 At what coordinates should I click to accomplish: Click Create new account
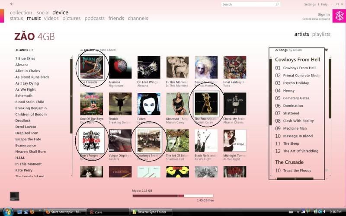316,19
